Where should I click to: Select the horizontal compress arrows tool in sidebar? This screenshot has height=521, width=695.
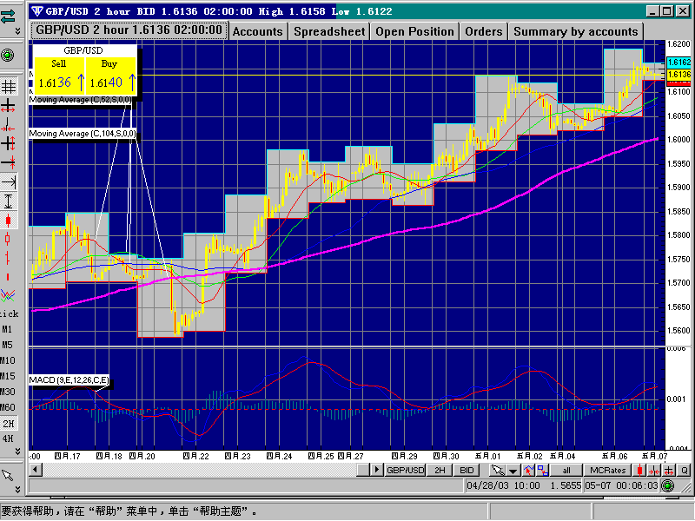point(8,125)
